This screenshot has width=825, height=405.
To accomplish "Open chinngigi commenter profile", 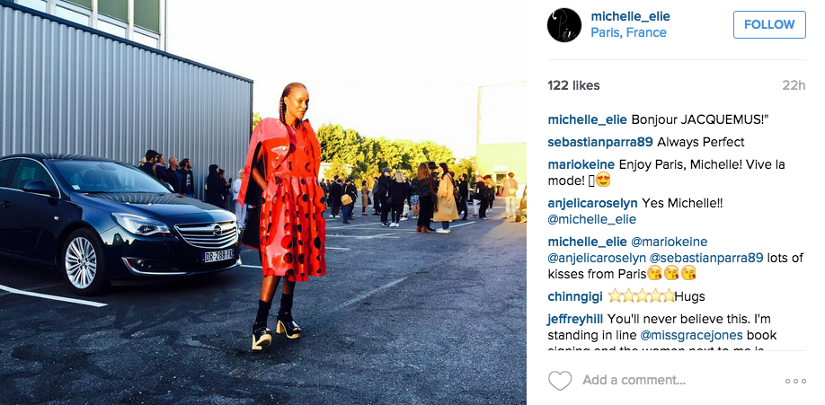I will (575, 296).
